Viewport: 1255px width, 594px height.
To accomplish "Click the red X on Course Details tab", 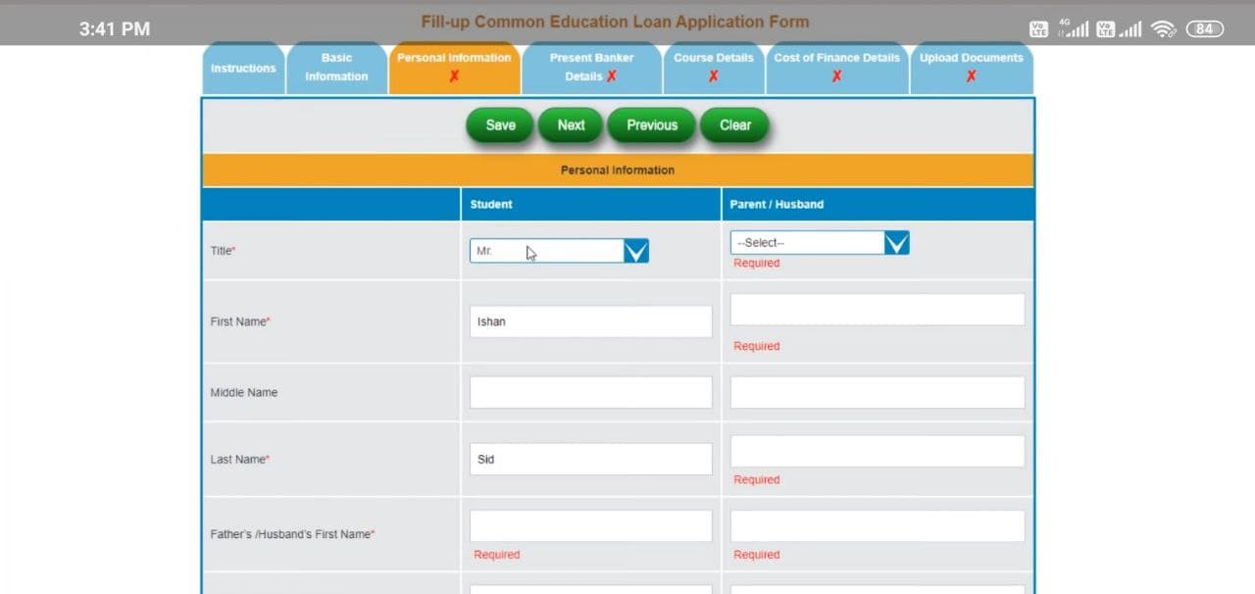I will point(713,76).
